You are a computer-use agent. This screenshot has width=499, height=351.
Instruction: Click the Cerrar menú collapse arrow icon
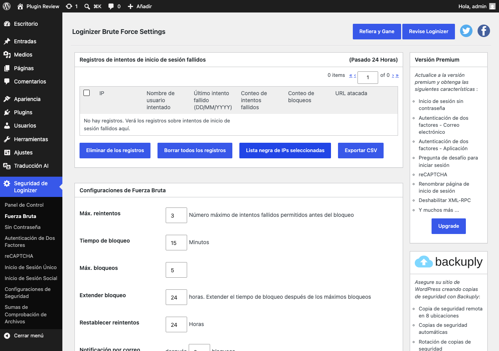click(7, 335)
